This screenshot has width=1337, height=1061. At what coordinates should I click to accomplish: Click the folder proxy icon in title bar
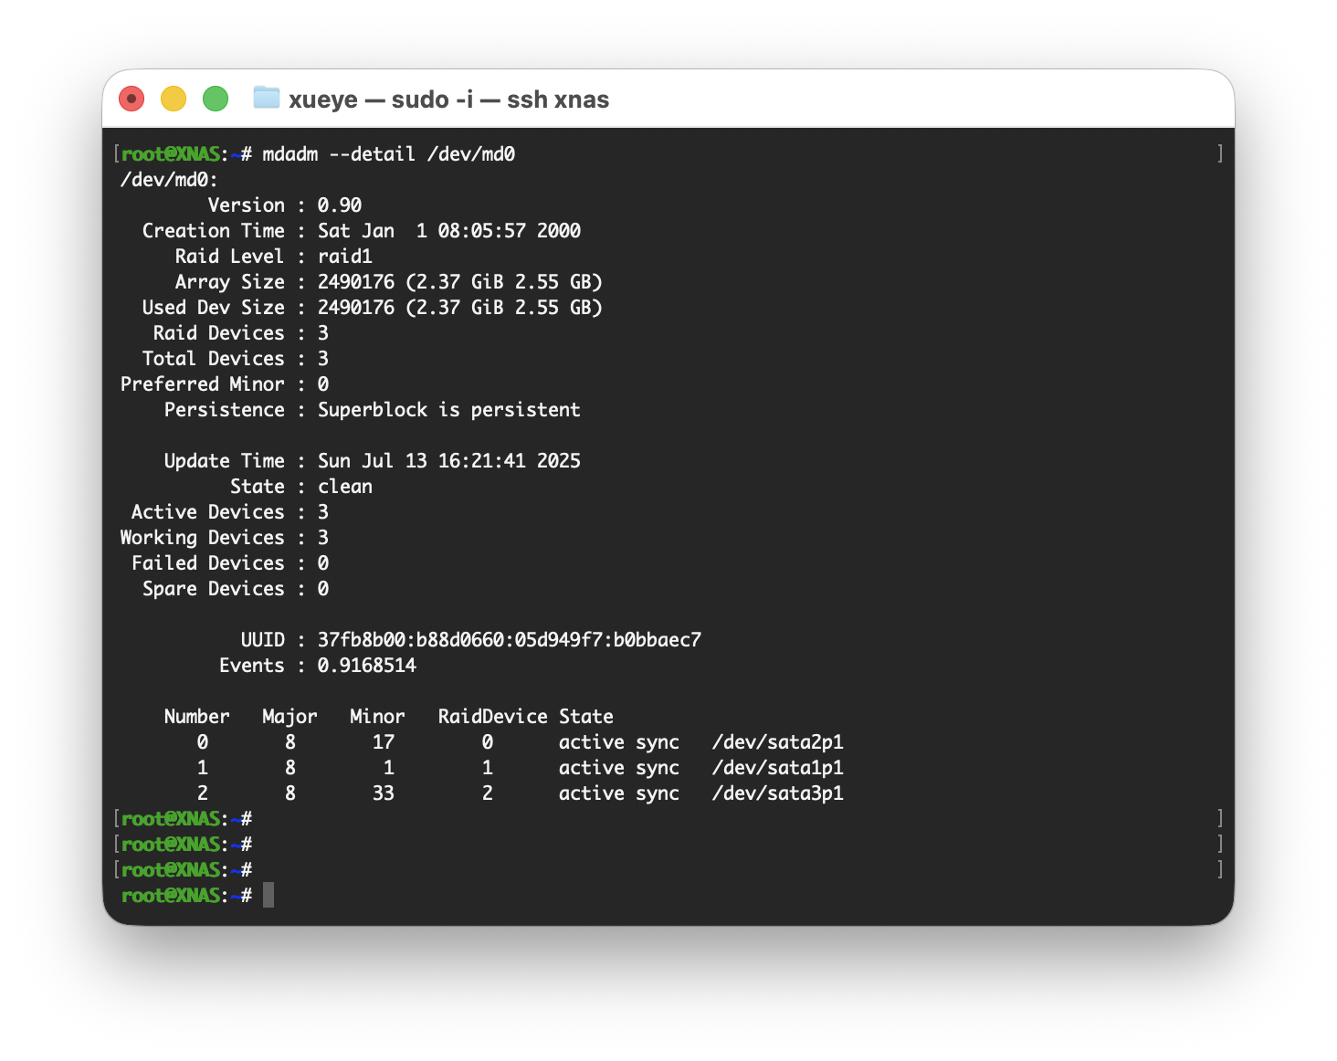(266, 98)
